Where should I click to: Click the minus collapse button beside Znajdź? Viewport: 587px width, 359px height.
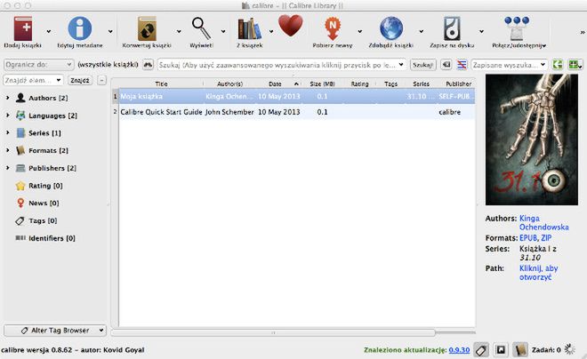coord(101,80)
